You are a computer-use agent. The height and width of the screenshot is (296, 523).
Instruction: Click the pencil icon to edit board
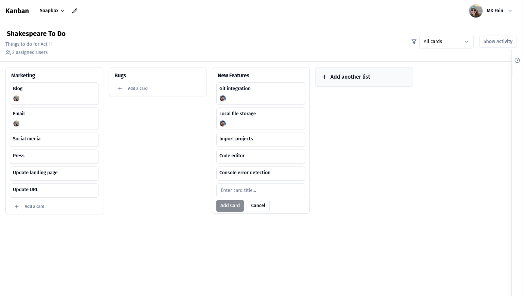(75, 11)
